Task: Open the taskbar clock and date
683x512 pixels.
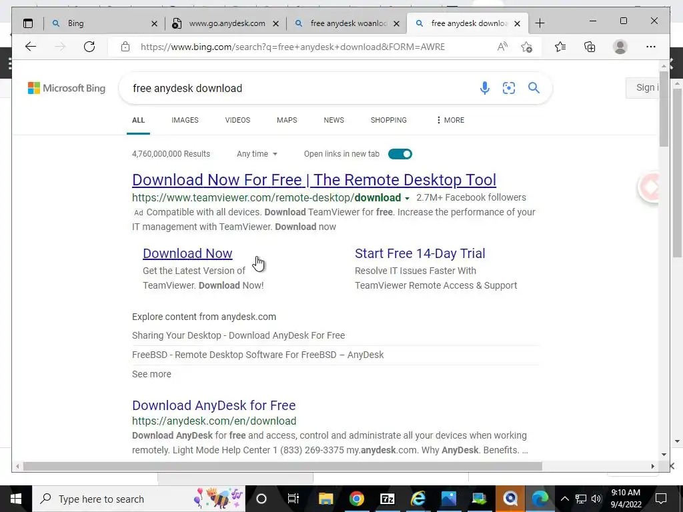Action: [626, 499]
